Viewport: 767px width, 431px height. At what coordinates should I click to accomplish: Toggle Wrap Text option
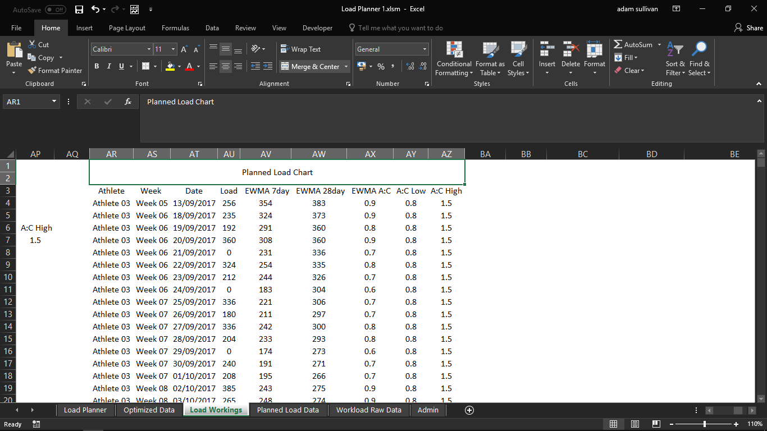[x=300, y=49]
